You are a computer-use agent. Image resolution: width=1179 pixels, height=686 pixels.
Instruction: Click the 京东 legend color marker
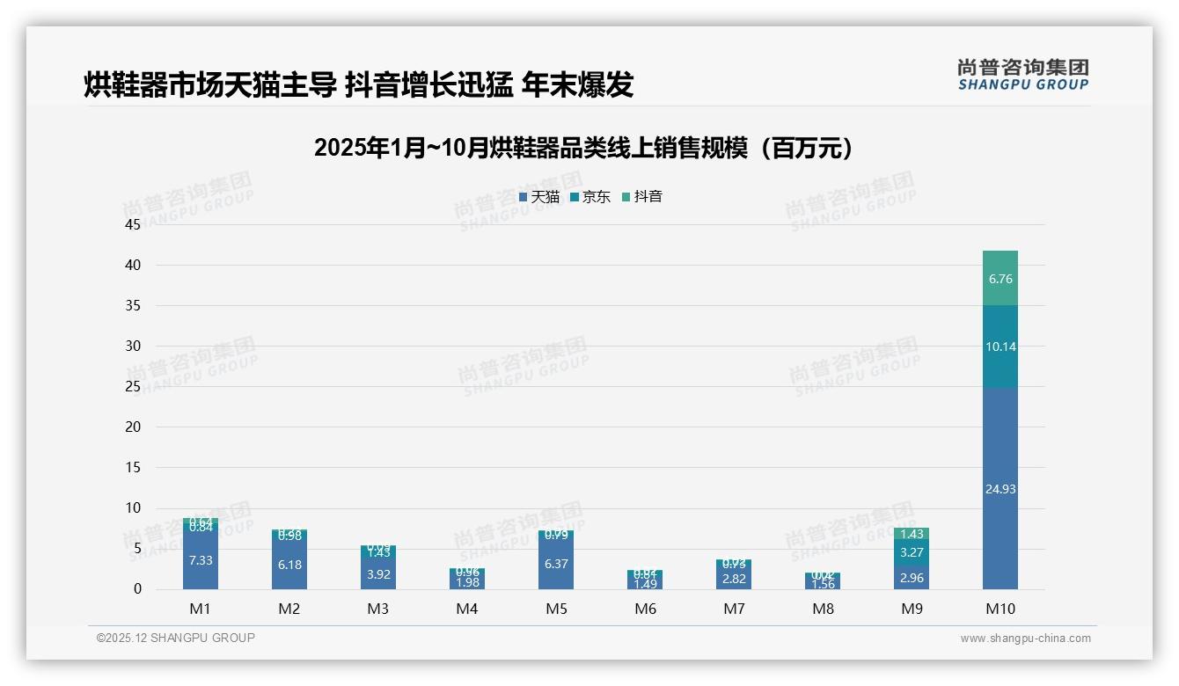[574, 197]
